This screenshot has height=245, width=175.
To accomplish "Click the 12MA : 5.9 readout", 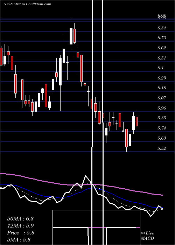I will [x=20, y=226].
